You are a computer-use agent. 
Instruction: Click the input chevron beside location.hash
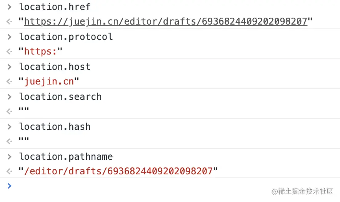pyautogui.click(x=10, y=126)
